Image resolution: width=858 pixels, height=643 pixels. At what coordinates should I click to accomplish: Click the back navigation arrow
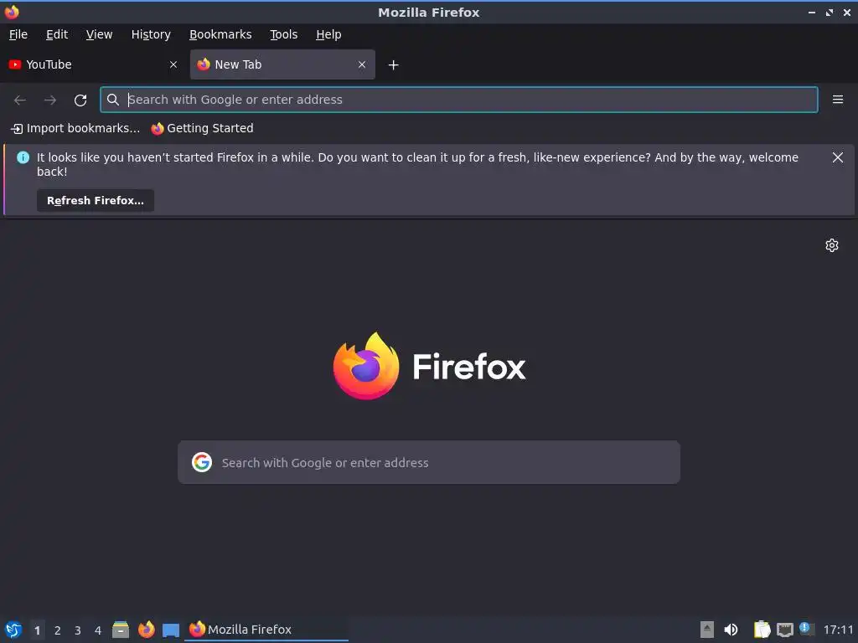click(x=20, y=100)
